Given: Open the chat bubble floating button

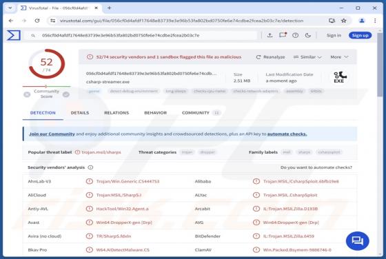Looking at the screenshot, I should pyautogui.click(x=358, y=241).
